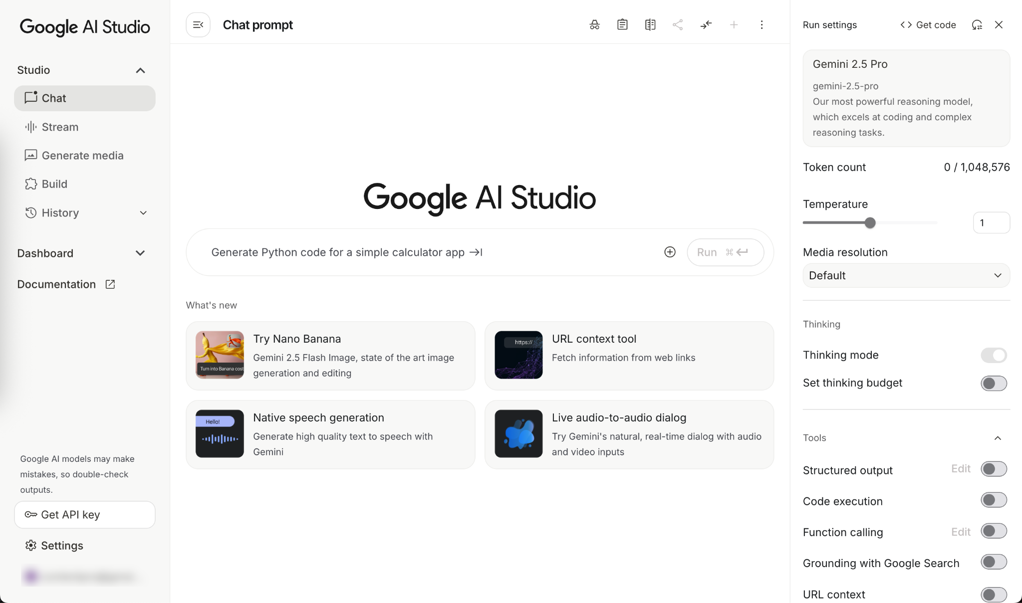Image resolution: width=1022 pixels, height=603 pixels.
Task: Click the collapse arrows icon in toolbar
Action: tap(706, 25)
